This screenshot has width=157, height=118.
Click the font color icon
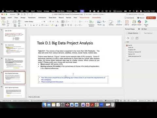[x=56, y=25]
